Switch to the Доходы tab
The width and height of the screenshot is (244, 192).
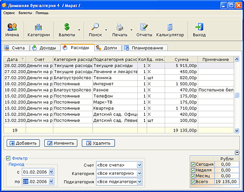pos(45,48)
